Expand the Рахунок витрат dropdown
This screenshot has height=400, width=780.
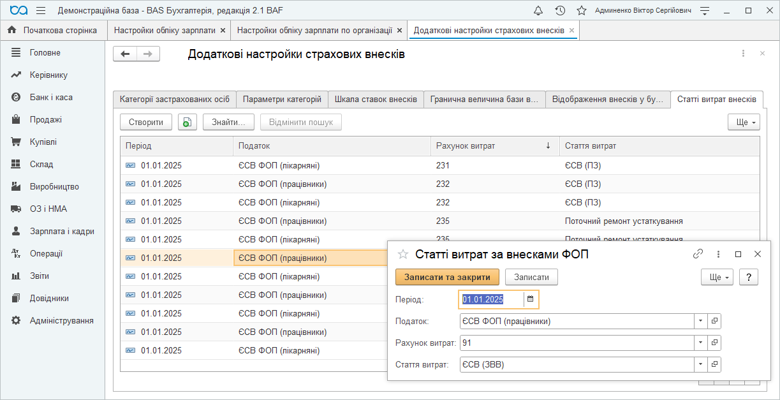click(700, 343)
